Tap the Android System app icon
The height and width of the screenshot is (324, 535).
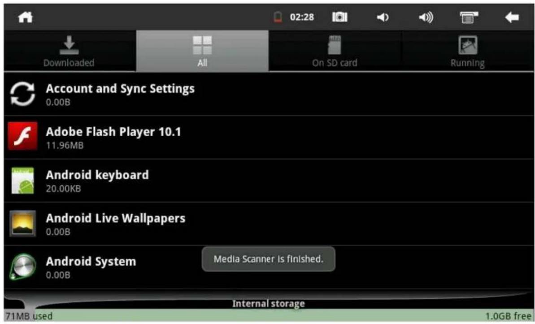(x=22, y=267)
